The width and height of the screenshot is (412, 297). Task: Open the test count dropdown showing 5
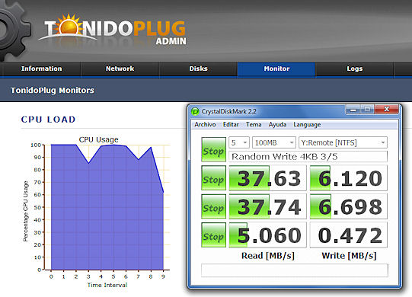239,142
